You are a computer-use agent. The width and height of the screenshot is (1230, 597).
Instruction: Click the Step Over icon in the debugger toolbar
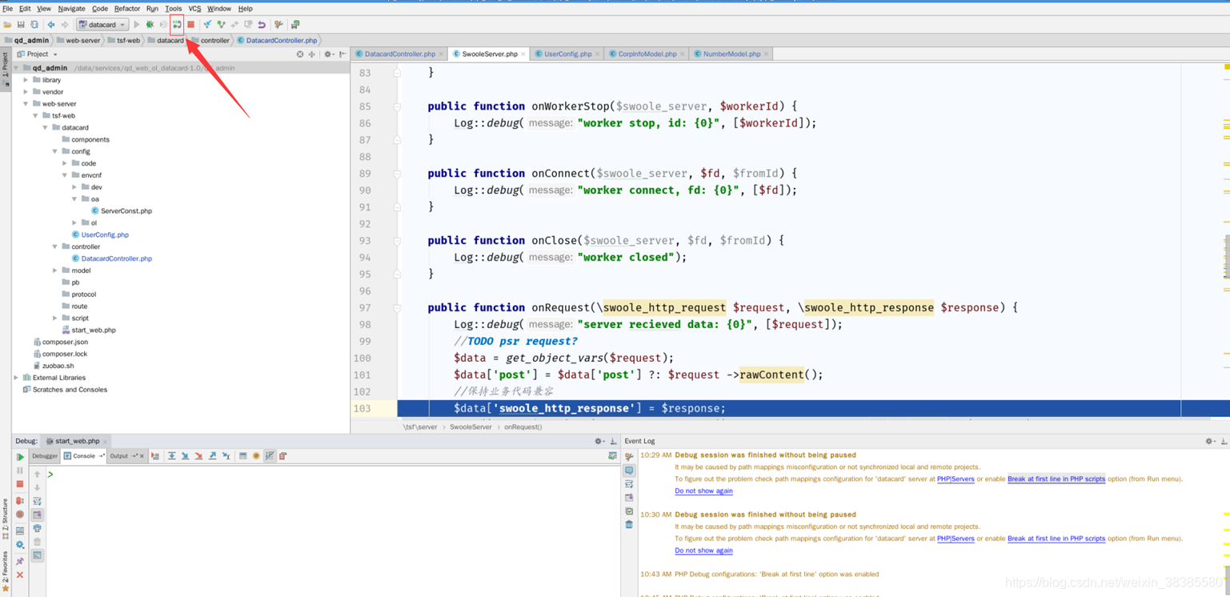point(172,456)
